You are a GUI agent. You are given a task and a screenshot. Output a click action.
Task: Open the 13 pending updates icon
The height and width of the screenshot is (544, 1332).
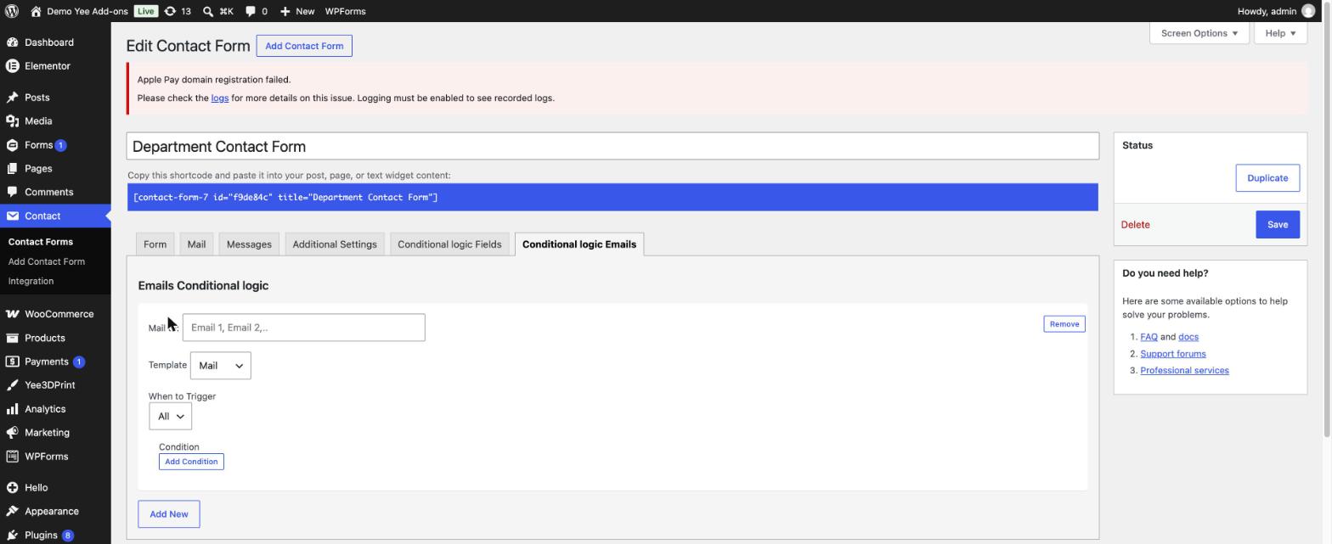pyautogui.click(x=170, y=11)
